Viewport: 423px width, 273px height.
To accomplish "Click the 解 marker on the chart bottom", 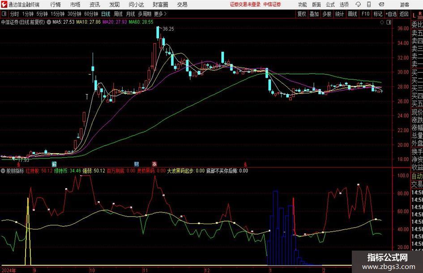I will point(54,164).
